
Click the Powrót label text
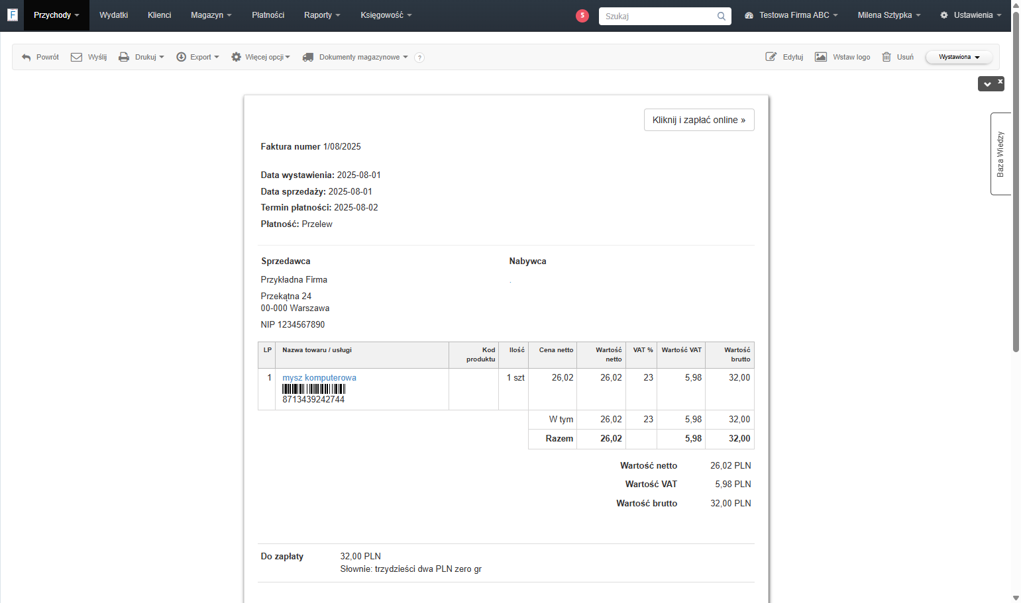48,58
